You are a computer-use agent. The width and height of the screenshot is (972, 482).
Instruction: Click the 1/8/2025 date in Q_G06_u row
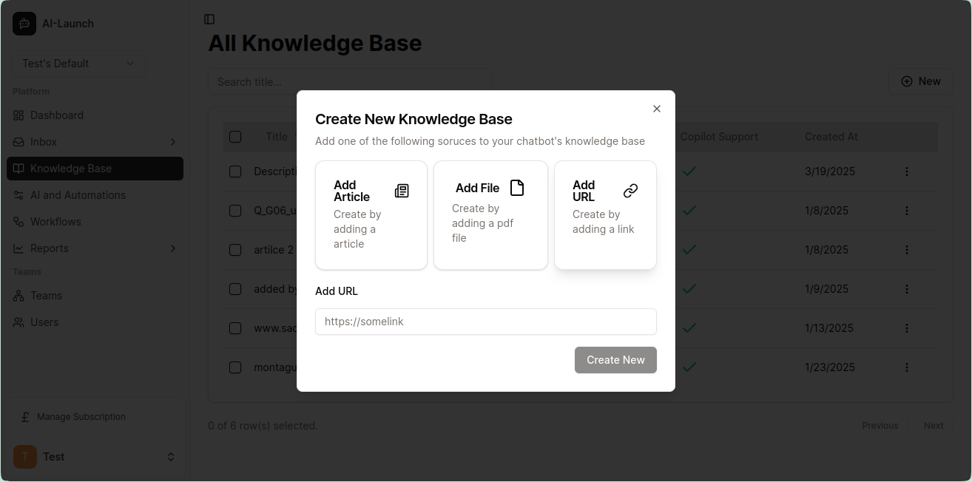826,211
